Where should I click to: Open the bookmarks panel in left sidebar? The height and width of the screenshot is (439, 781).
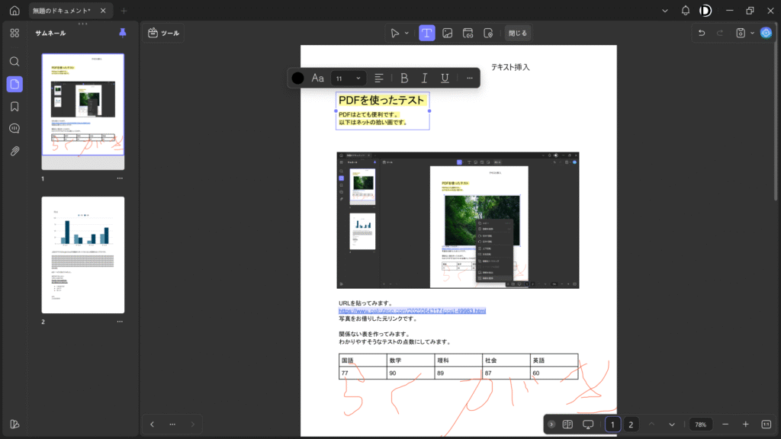point(14,106)
